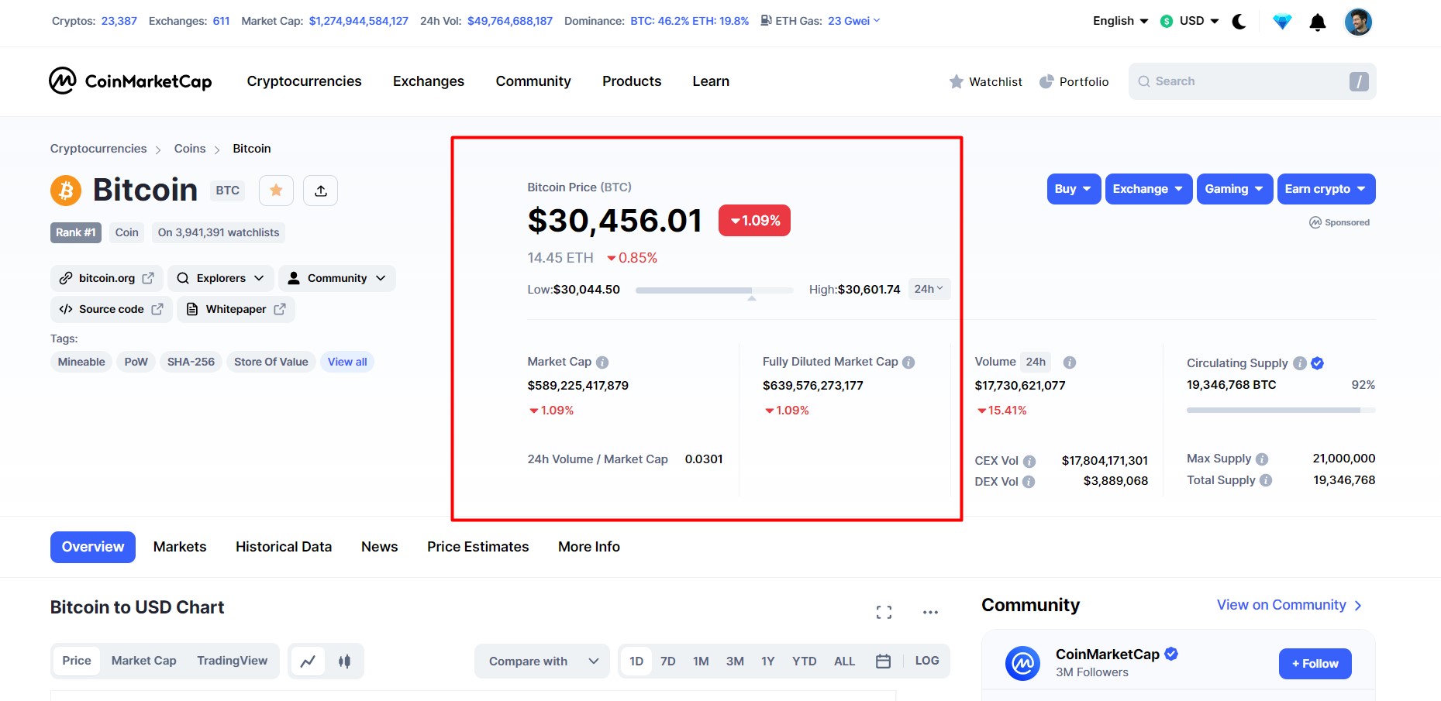Open Products nav menu
The height and width of the screenshot is (701, 1441).
(632, 81)
